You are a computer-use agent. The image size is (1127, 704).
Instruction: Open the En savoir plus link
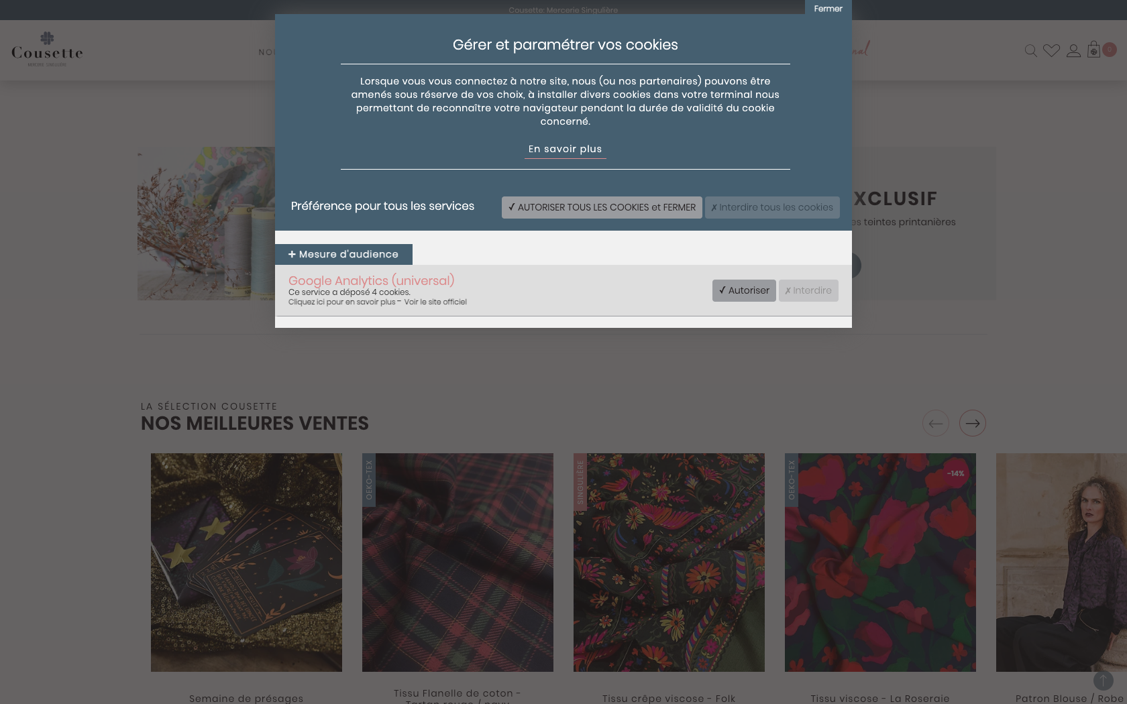564,149
